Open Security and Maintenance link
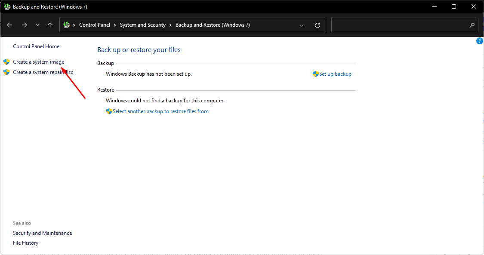 pyautogui.click(x=42, y=233)
